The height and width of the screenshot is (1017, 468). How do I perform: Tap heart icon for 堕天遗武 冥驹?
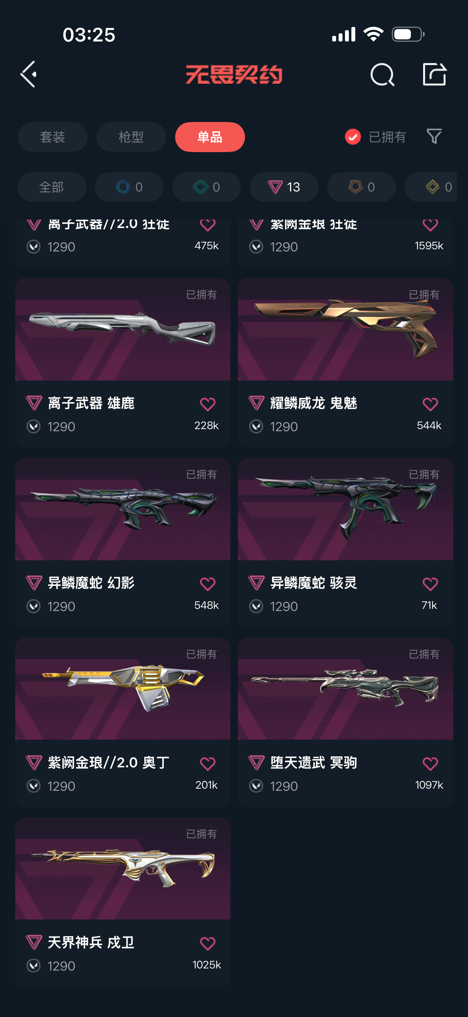[x=430, y=763]
